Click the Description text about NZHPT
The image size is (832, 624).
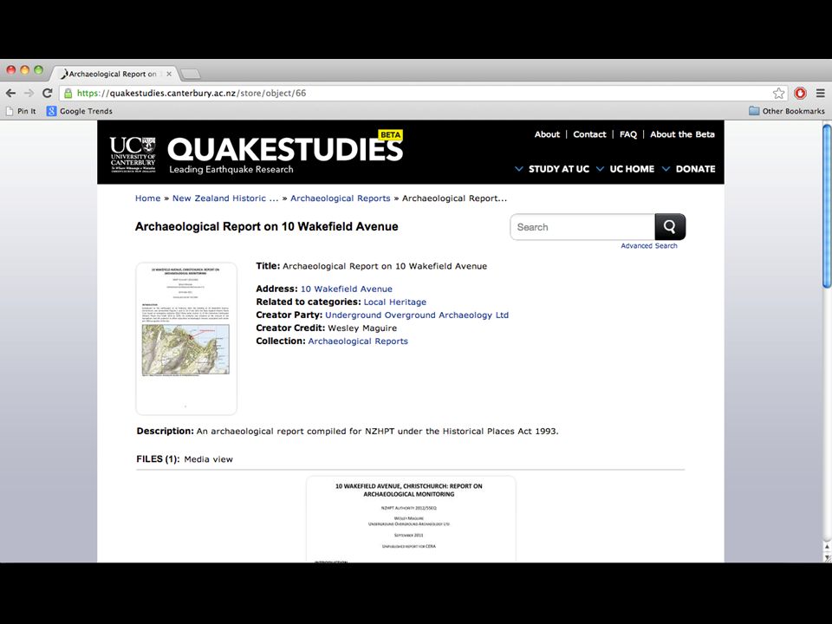tap(377, 431)
